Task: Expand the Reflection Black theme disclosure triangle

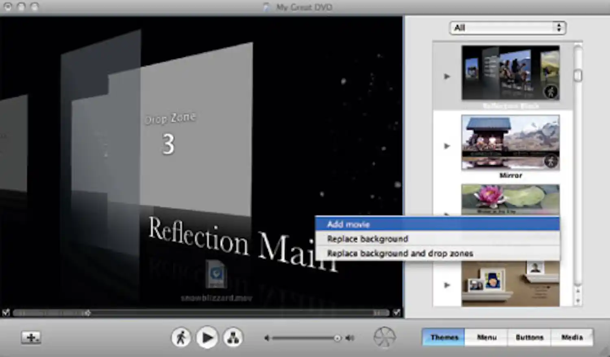Action: click(447, 76)
